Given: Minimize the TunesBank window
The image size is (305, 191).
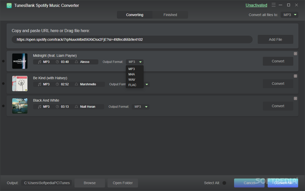Looking at the screenshot, I should click(281, 5).
